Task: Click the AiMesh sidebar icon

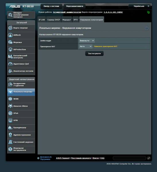Action: coord(10,35)
